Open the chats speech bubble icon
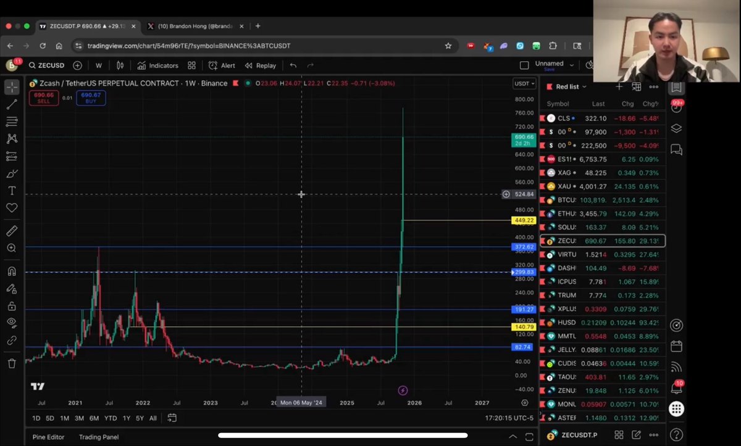 [676, 149]
